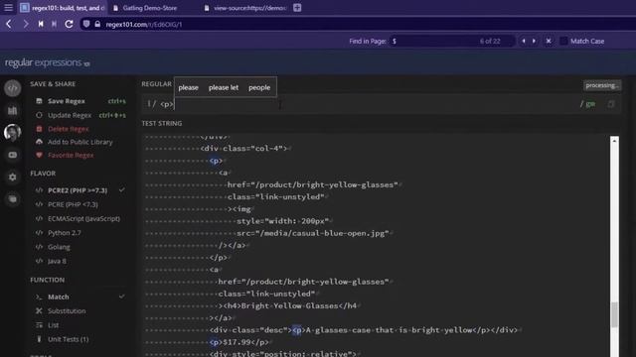The height and width of the screenshot is (357, 636).
Task: Click the 'casual-blue-open.jpg' src line
Action: pyautogui.click(x=313, y=233)
